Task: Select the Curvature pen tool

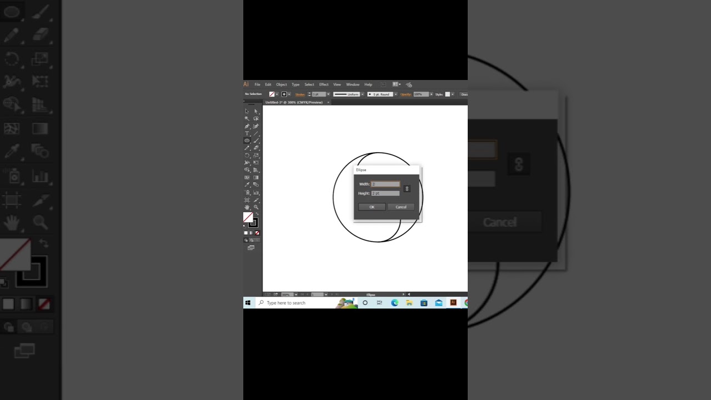Action: 256,126
